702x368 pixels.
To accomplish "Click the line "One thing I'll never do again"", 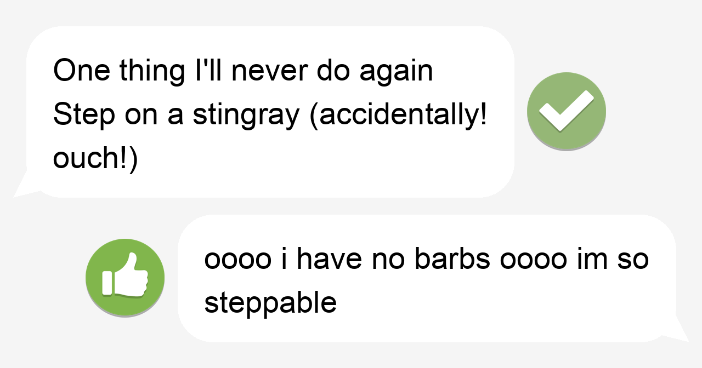I will pos(243,71).
